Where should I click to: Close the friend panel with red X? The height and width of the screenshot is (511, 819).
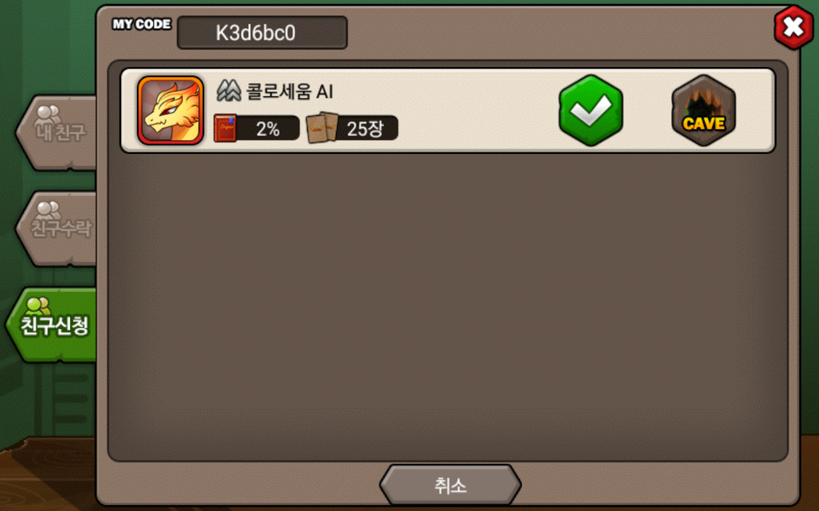tap(794, 27)
